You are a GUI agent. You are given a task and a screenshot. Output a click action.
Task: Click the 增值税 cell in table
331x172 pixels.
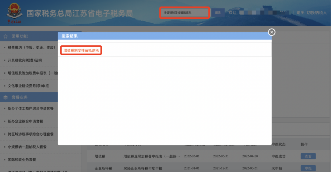click(x=100, y=156)
